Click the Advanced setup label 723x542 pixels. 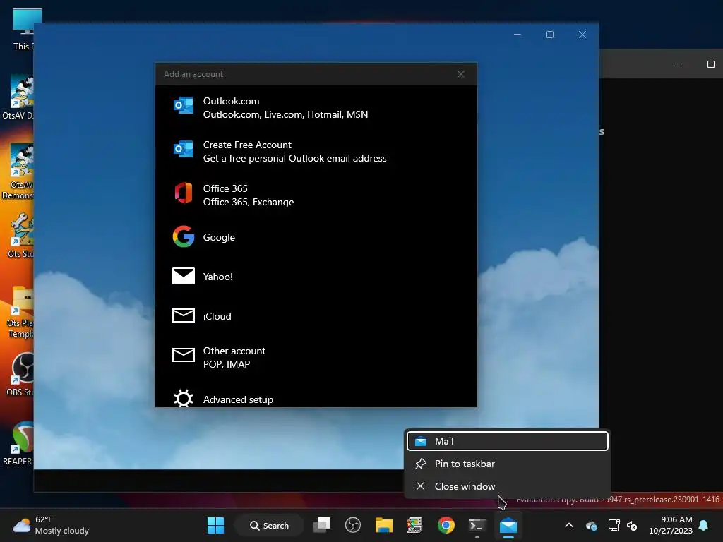pos(238,399)
